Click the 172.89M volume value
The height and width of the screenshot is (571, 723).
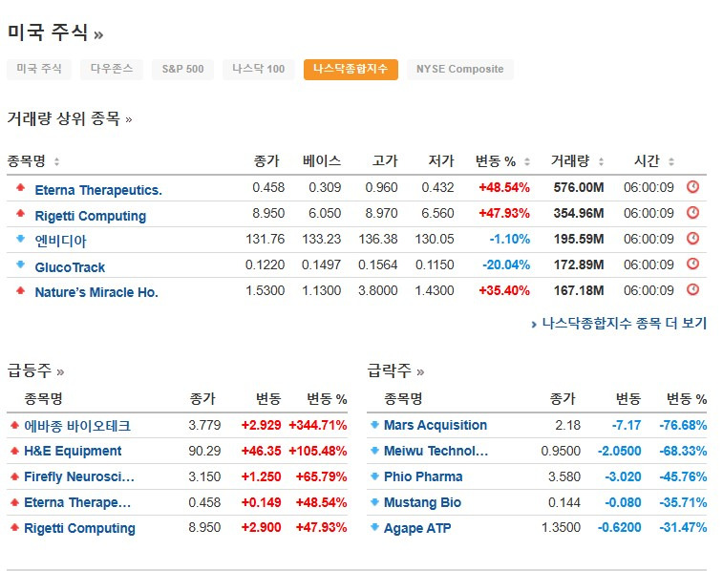579,265
